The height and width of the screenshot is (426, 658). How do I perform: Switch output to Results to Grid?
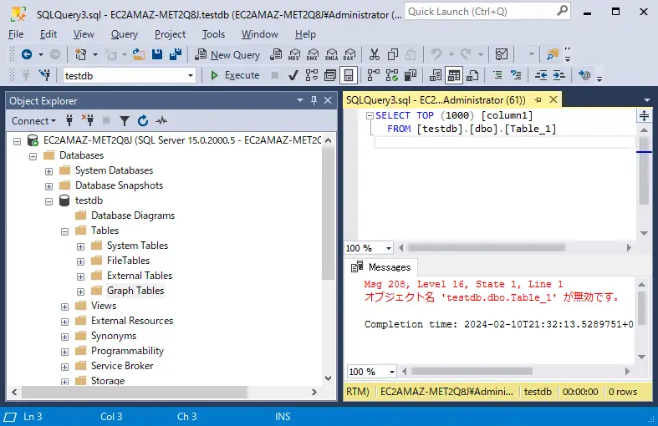tap(454, 75)
